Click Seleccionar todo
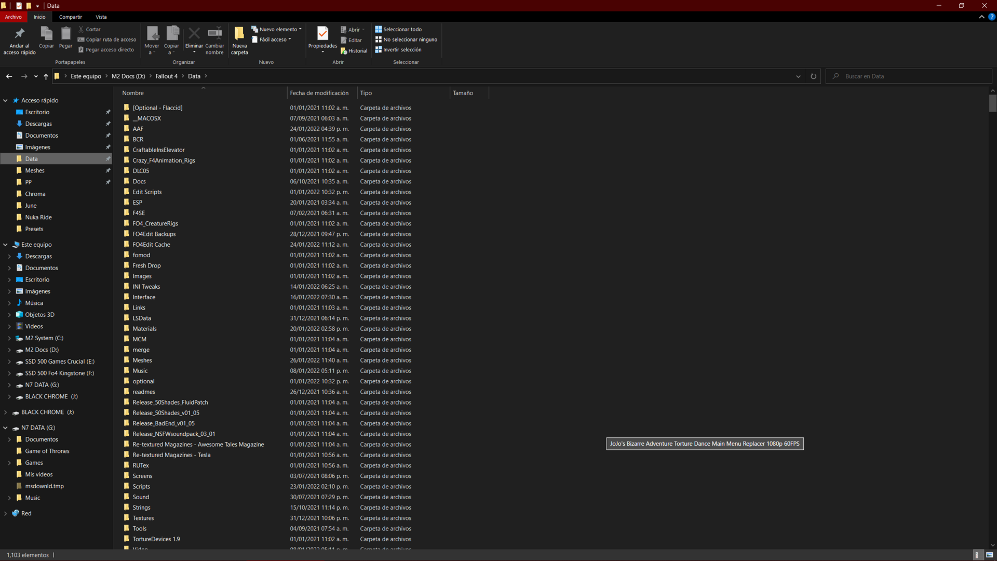The height and width of the screenshot is (561, 997). point(398,29)
